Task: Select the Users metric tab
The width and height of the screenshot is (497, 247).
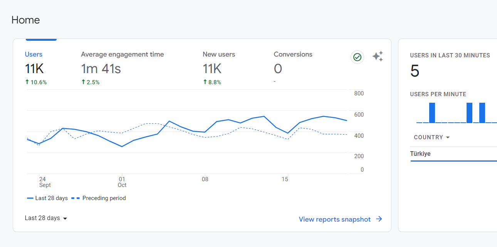Action: (x=36, y=68)
